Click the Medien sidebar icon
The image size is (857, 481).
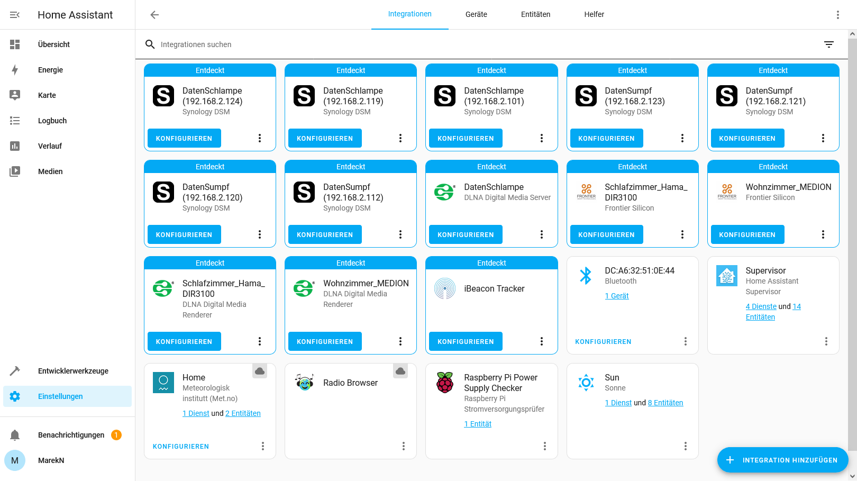(15, 171)
